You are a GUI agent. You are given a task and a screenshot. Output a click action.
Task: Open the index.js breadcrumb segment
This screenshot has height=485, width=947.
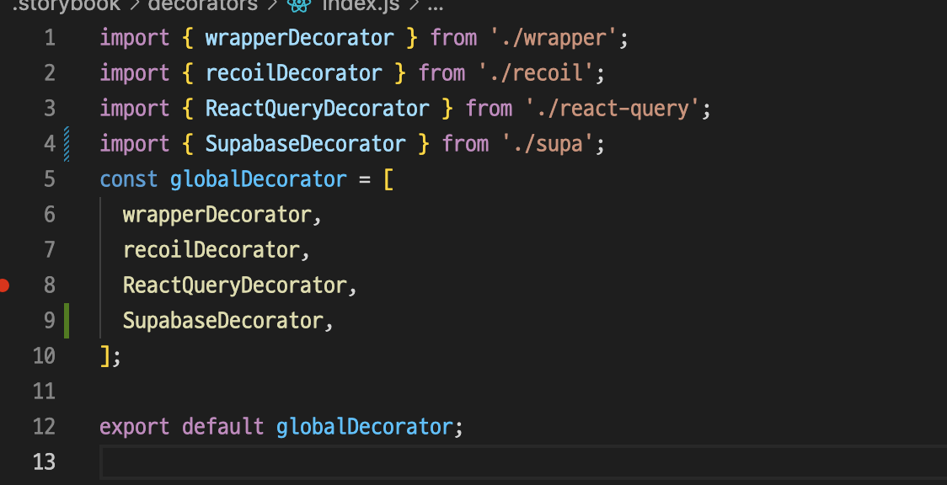pyautogui.click(x=361, y=5)
